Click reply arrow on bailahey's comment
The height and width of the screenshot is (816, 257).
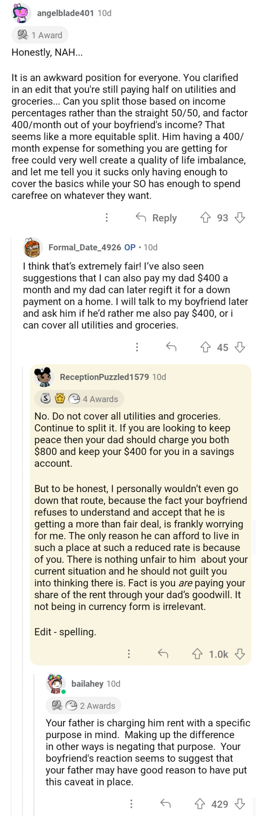click(166, 804)
